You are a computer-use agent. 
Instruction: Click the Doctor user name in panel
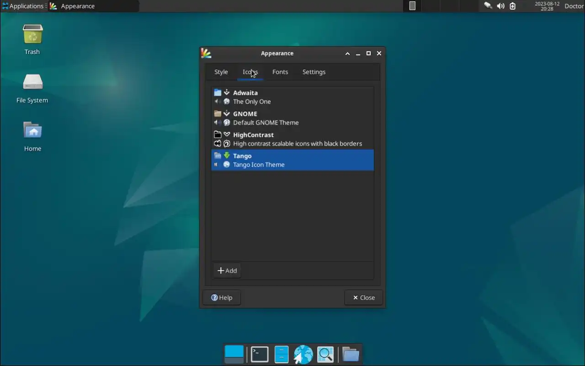574,6
